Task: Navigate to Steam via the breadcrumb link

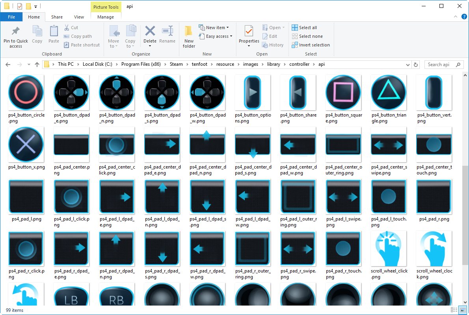Action: pyautogui.click(x=176, y=64)
